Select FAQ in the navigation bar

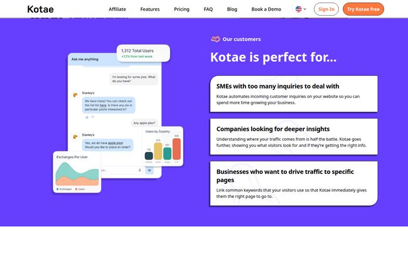(208, 9)
